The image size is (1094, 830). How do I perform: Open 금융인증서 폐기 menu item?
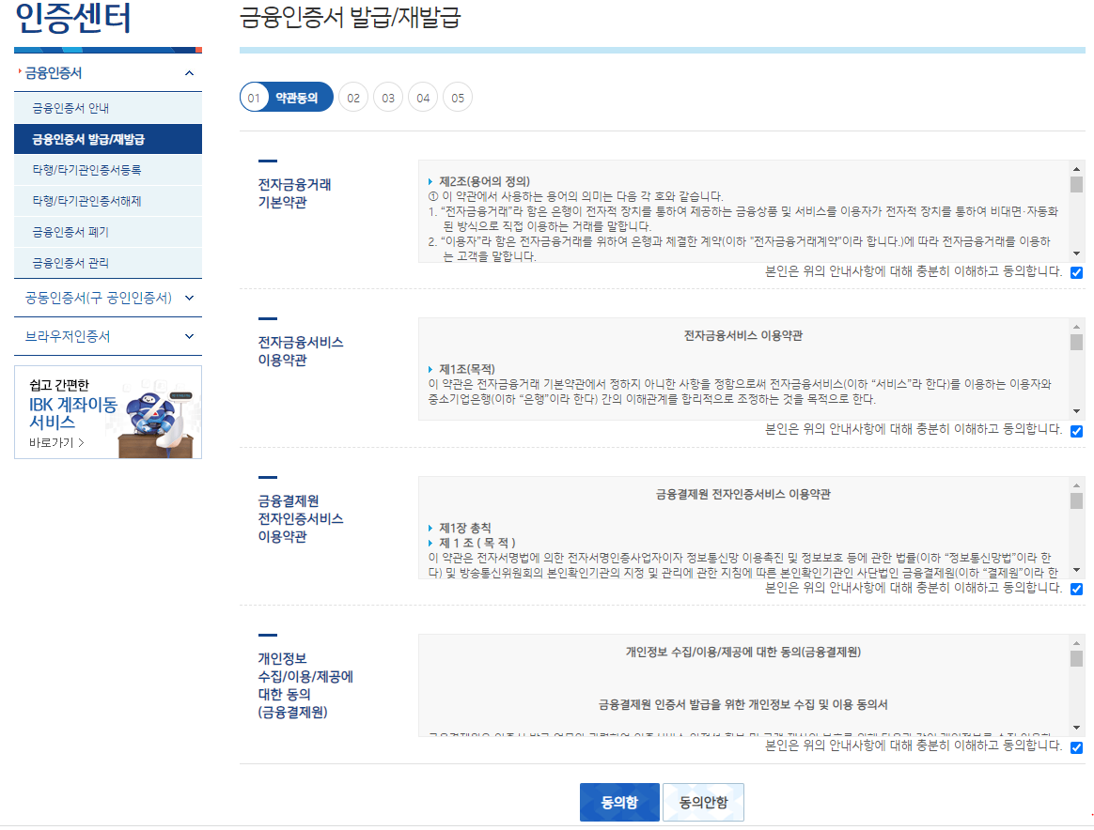[108, 232]
